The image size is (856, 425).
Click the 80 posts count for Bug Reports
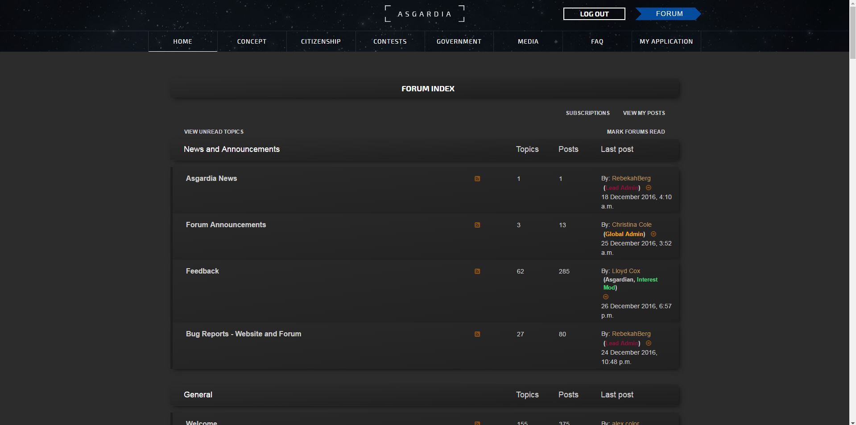coord(562,334)
